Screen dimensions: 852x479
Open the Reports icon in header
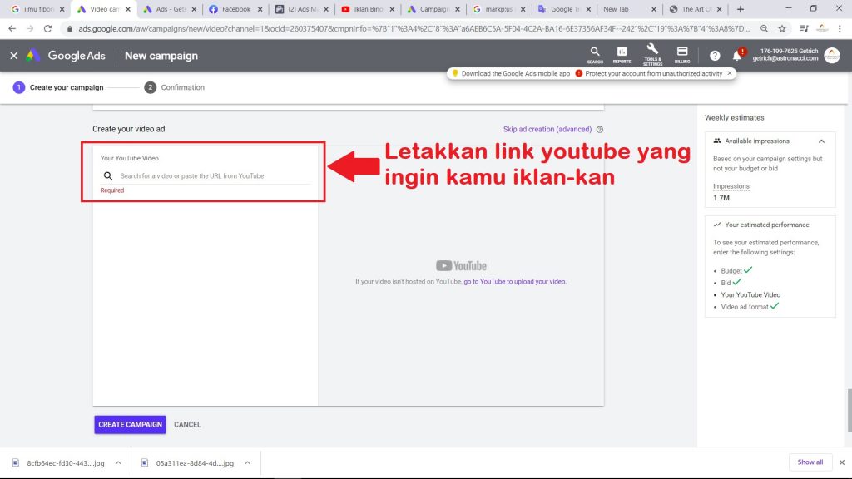(622, 54)
